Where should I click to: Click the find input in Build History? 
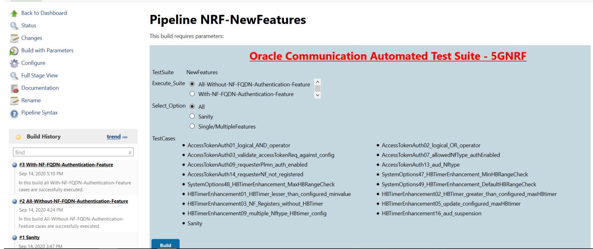[73, 152]
